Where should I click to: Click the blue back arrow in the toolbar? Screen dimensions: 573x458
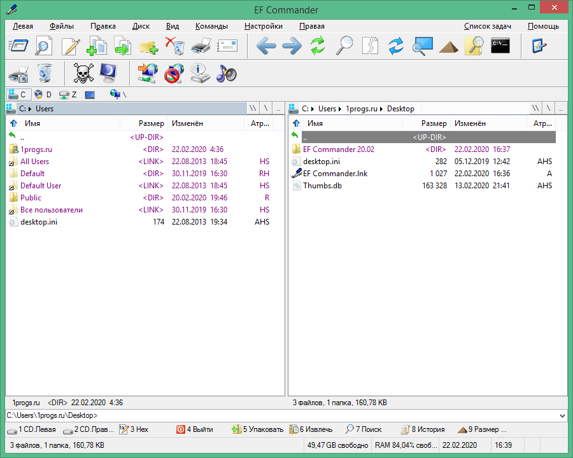[x=265, y=46]
